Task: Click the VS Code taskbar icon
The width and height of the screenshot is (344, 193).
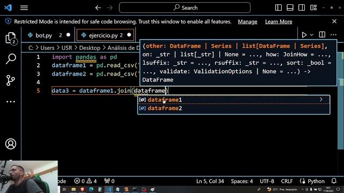Action: click(x=109, y=189)
